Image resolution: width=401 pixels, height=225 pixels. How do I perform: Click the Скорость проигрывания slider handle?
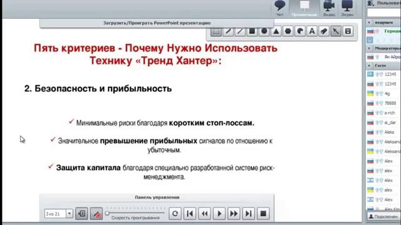107,213
